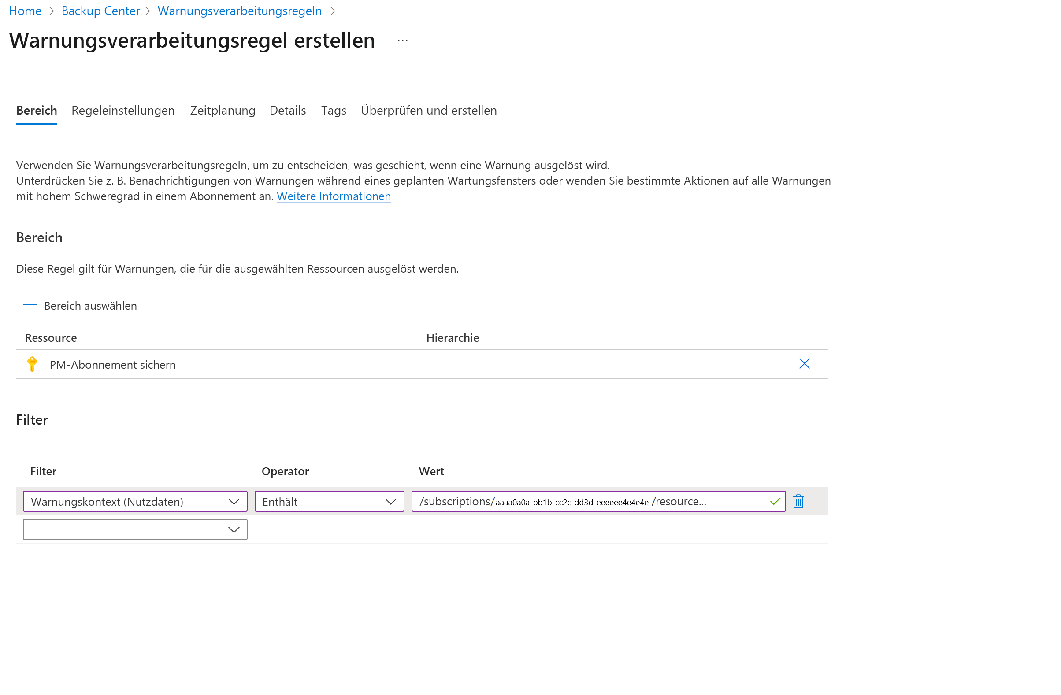Screen dimensions: 1061x695
Task: Click into the Wert subscriptions value field
Action: point(599,501)
